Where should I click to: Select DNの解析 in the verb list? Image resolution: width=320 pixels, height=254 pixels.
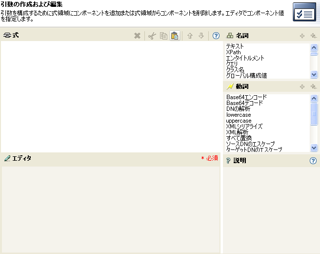(238, 109)
